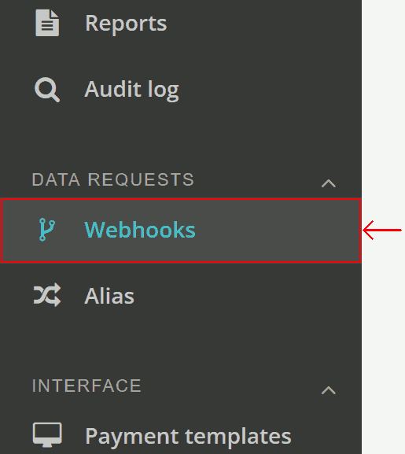This screenshot has height=454, width=405.
Task: Select the Webhooks text label
Action: click(140, 230)
